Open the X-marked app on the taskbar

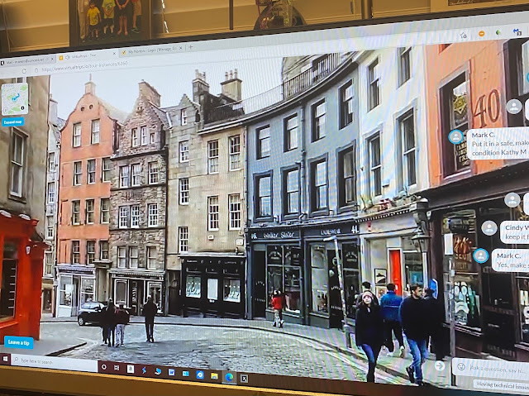pyautogui.click(x=244, y=379)
